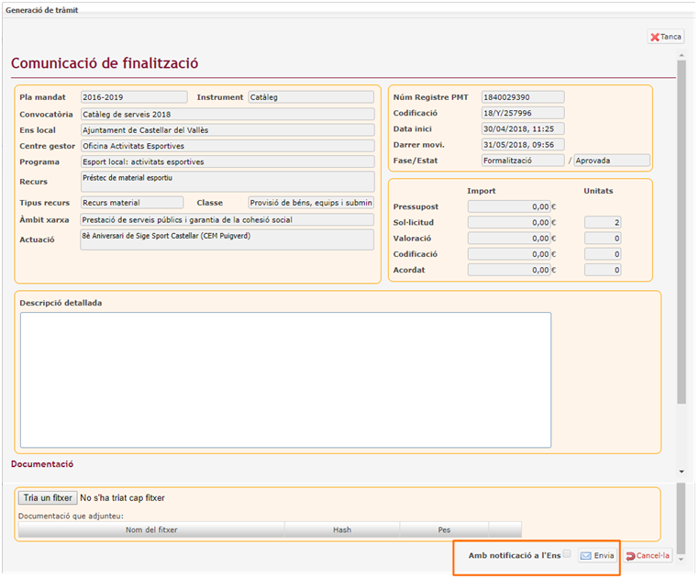699x579 pixels.
Task: Cancel with the Cancel·la button
Action: [x=648, y=555]
